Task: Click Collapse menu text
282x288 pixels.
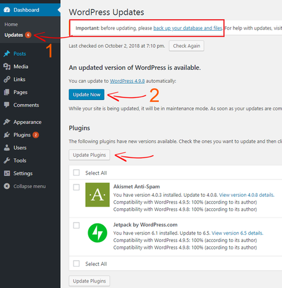Action: tap(29, 186)
